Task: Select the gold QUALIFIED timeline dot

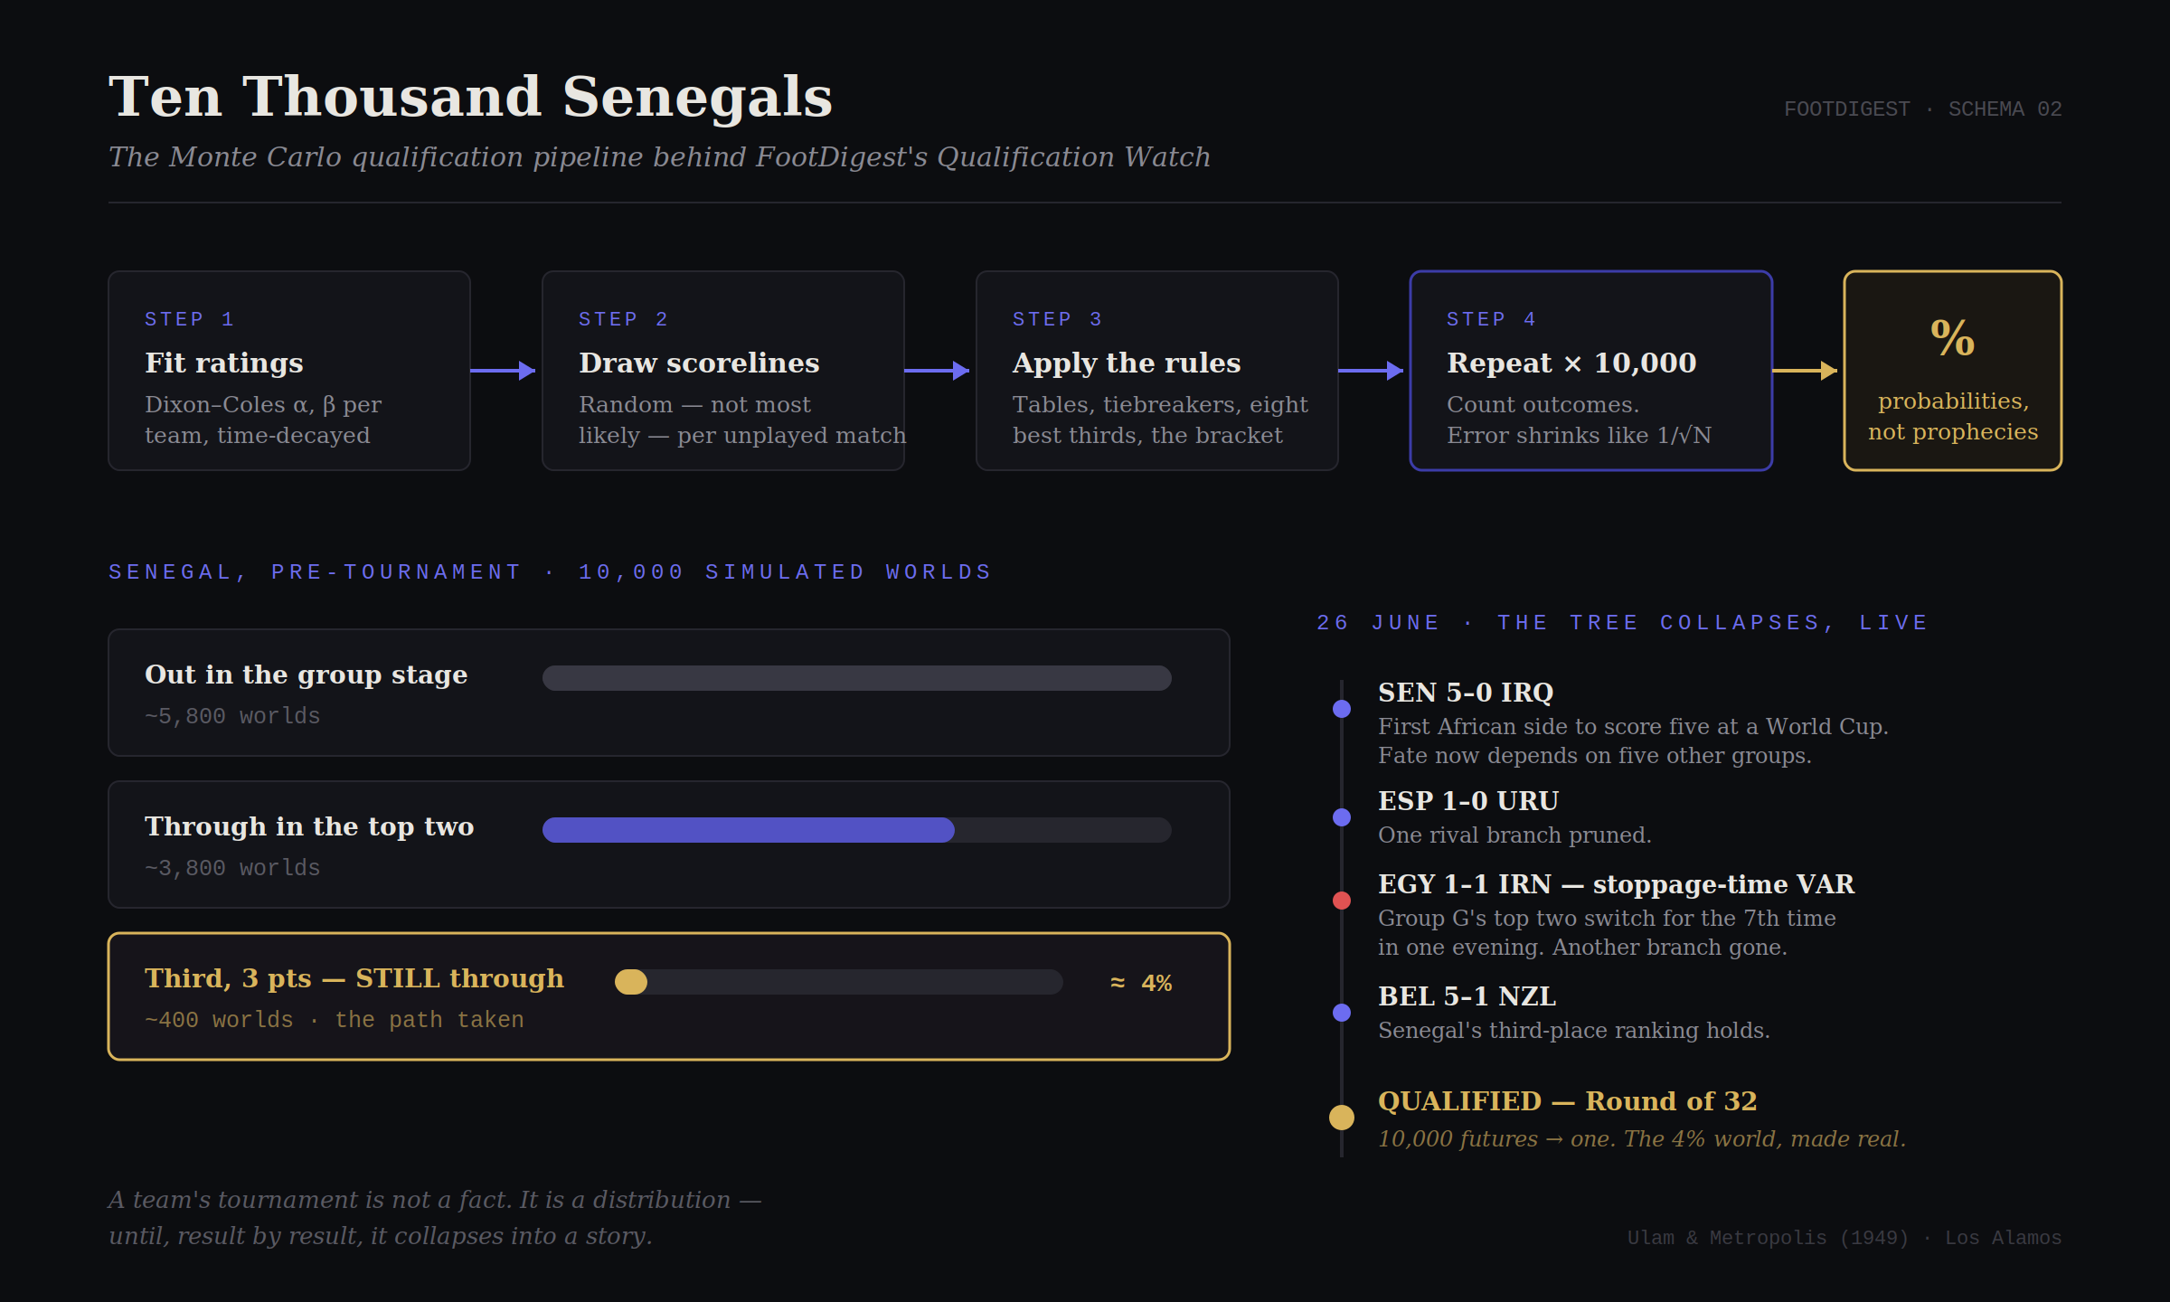Action: [1342, 1118]
